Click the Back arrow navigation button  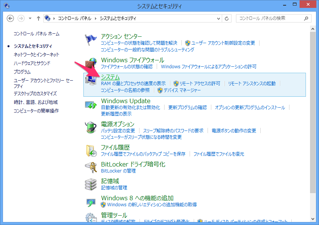pos(10,18)
